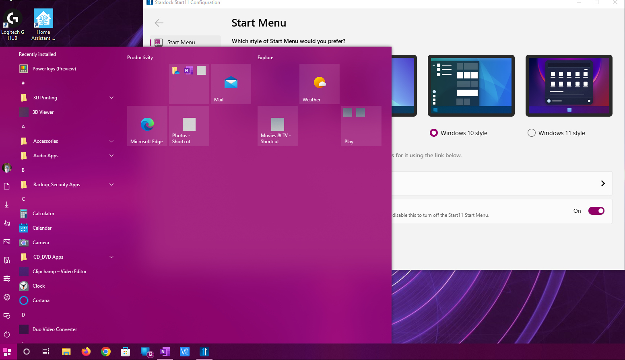Open the Mail tile
This screenshot has width=625, height=360.
pos(231,84)
